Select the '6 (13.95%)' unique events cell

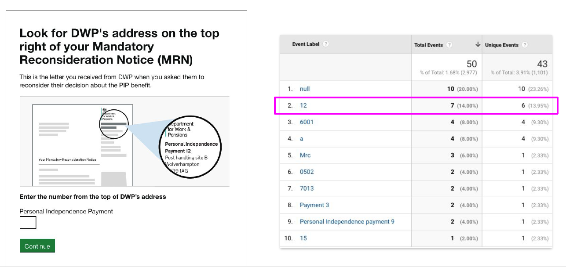coord(535,105)
